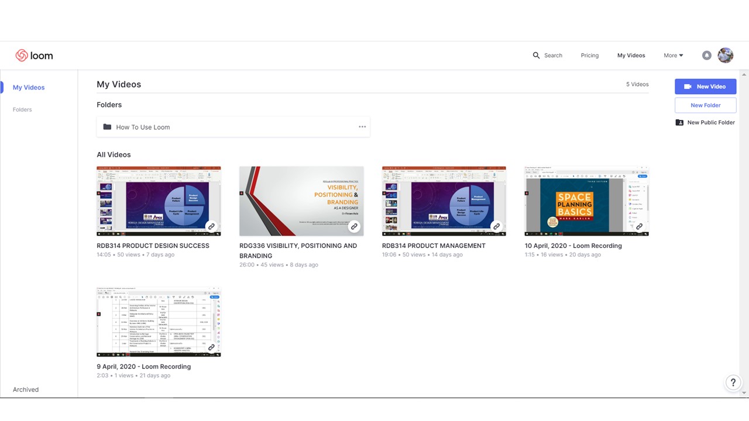Open How To Use Loom folder options
The height and width of the screenshot is (421, 749).
[362, 127]
